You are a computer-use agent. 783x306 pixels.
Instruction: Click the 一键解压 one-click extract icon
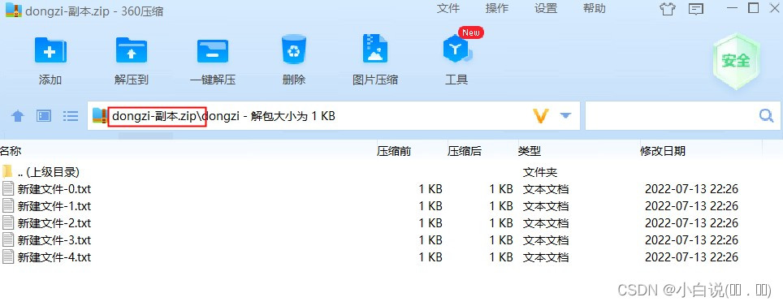tap(213, 51)
